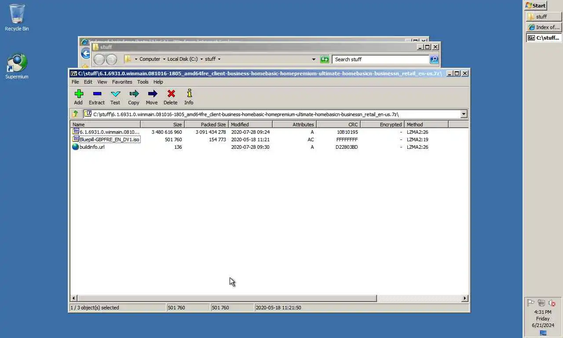The image size is (563, 338).
Task: Click the horizontal scrollbar thumb in file list
Action: (x=227, y=298)
